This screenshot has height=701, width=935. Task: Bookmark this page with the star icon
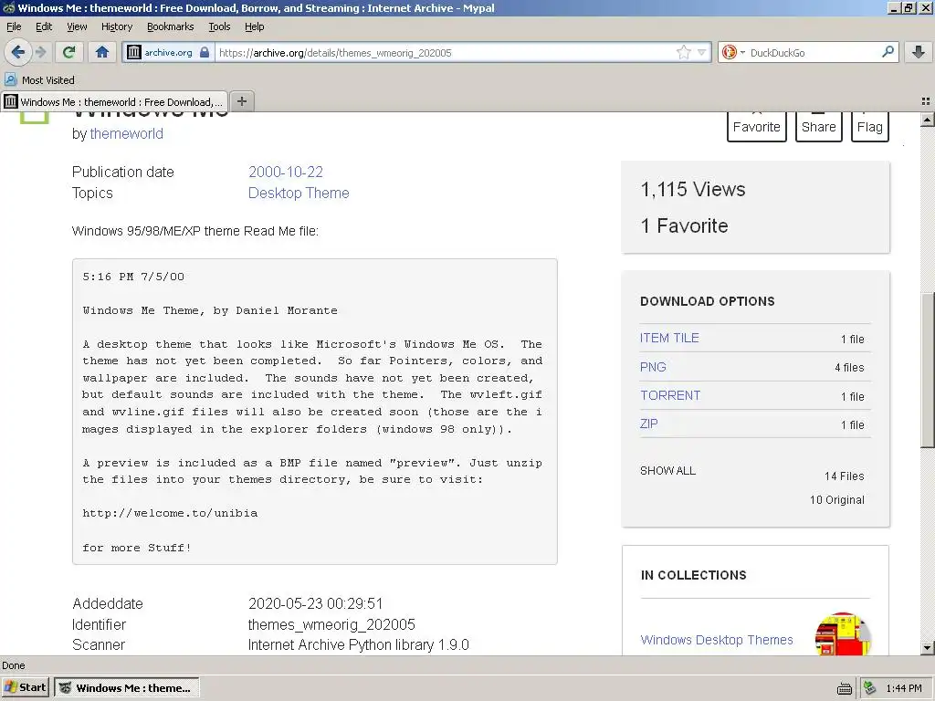683,52
